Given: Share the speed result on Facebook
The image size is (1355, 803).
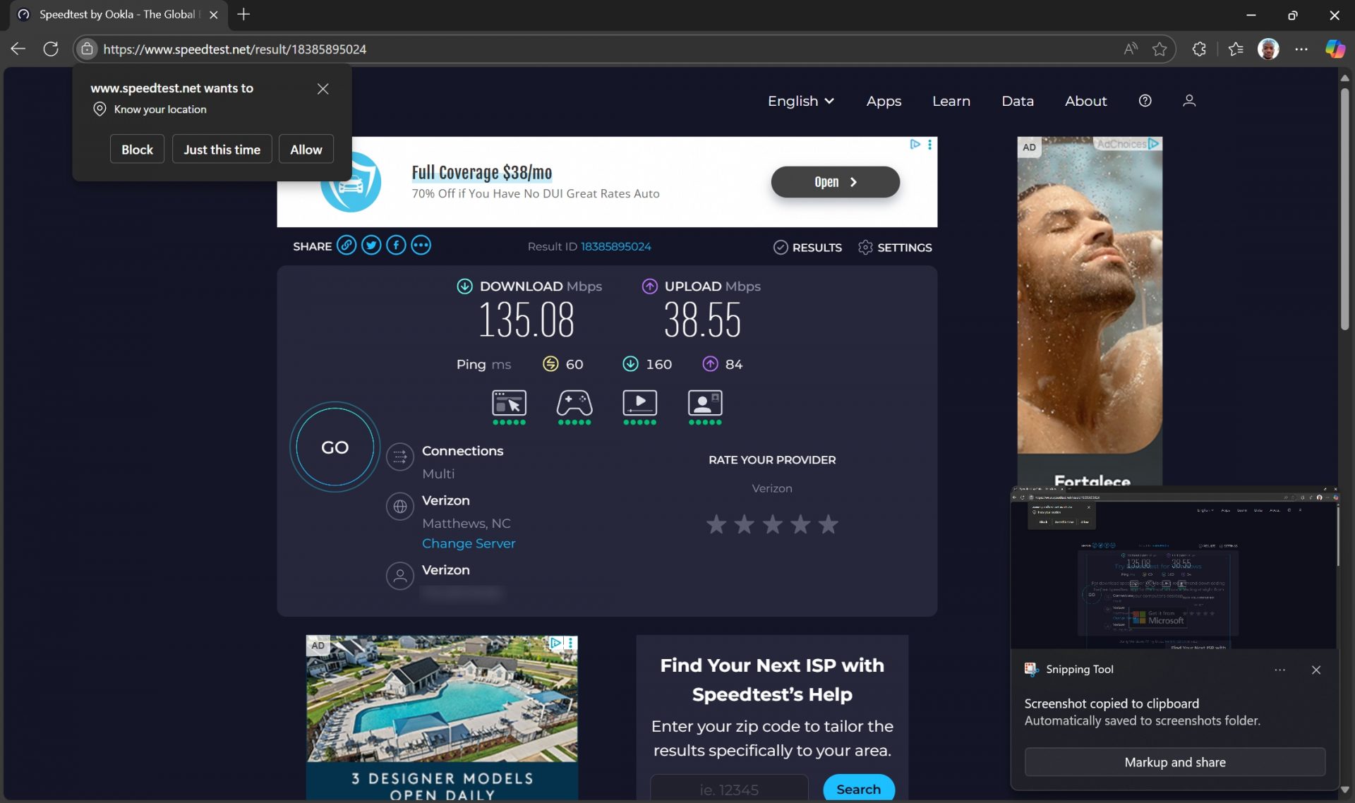Looking at the screenshot, I should (396, 245).
